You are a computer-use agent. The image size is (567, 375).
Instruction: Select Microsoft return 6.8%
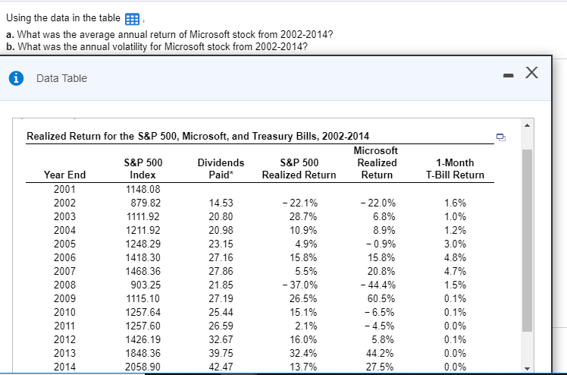384,217
